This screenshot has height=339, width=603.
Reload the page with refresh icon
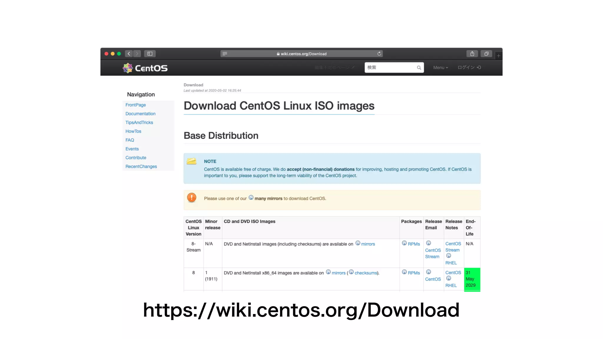[x=379, y=54]
